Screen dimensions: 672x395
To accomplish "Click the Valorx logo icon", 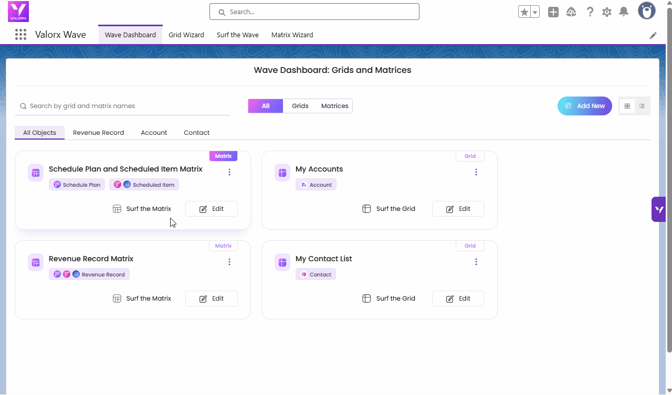I will (18, 12).
